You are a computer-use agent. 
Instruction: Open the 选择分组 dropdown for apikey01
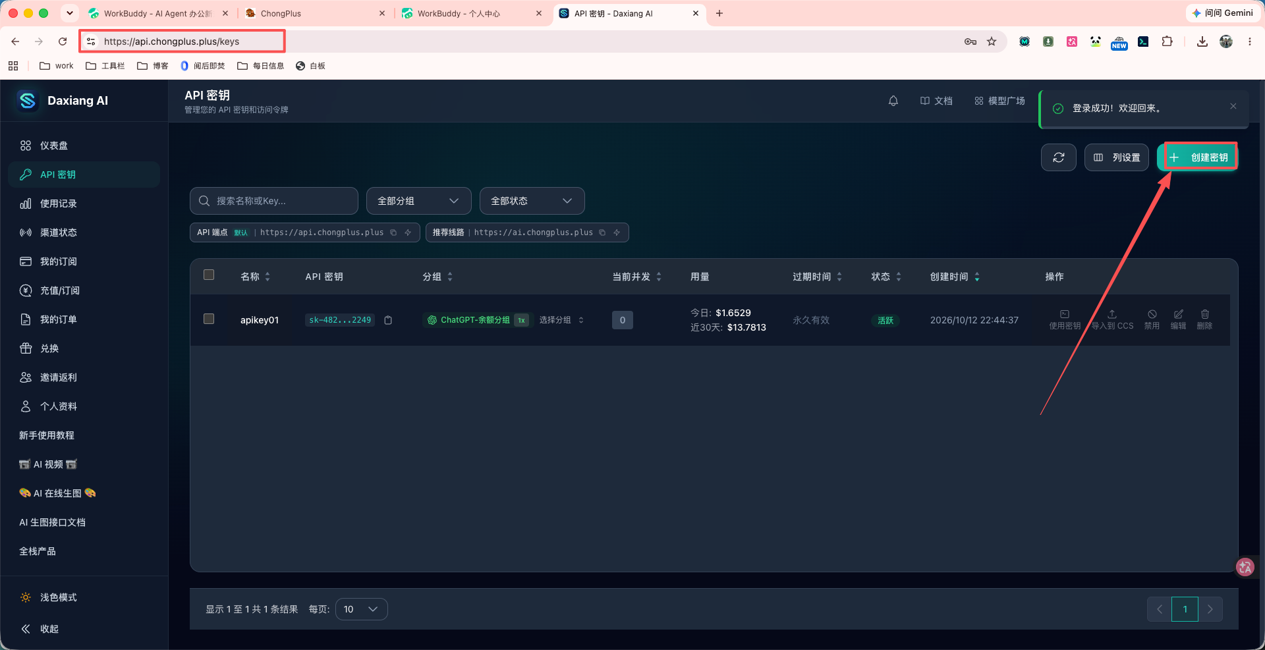tap(561, 320)
